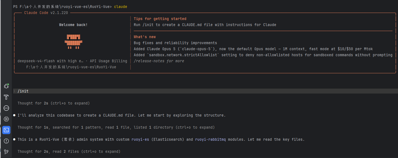Image resolution: width=398 pixels, height=158 pixels.
Task: Open the Services hexagon play icon
Action: tap(6, 119)
